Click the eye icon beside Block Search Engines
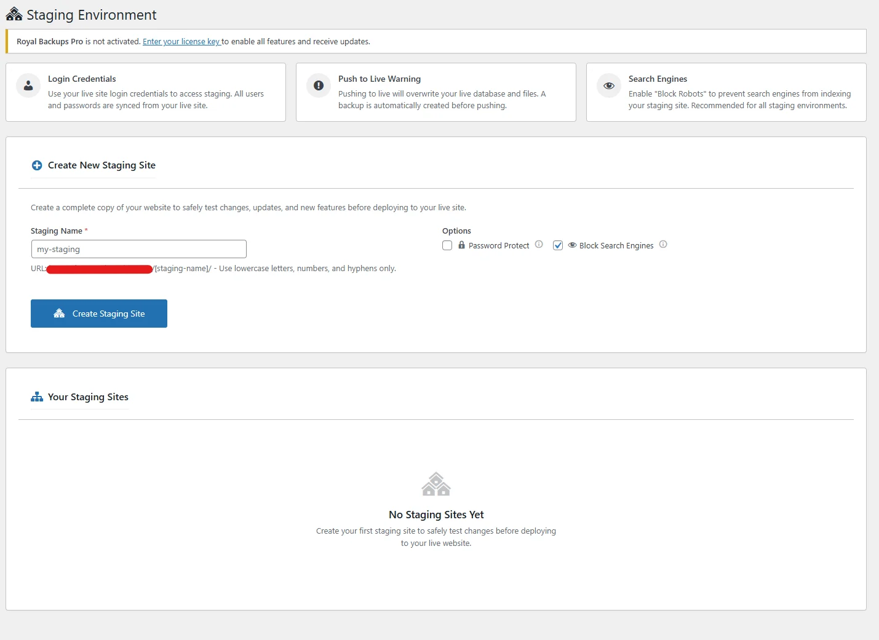 (x=572, y=245)
